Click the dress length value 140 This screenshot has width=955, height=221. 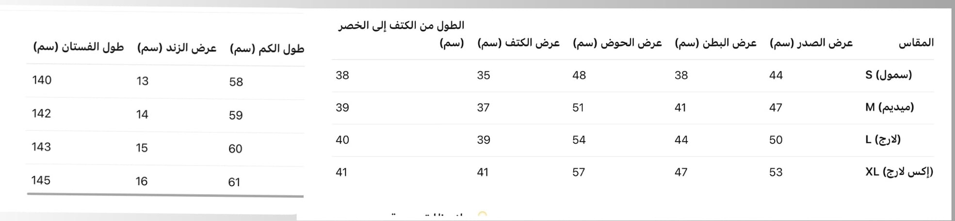coord(42,80)
